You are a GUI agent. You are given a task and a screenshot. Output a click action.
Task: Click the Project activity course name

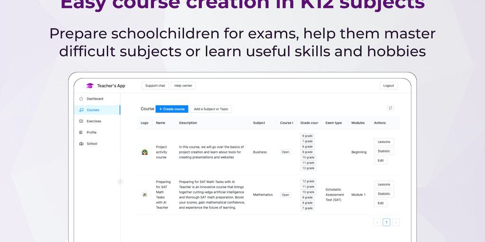coord(162,152)
